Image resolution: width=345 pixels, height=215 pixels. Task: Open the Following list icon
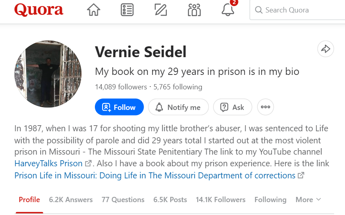coord(127,10)
